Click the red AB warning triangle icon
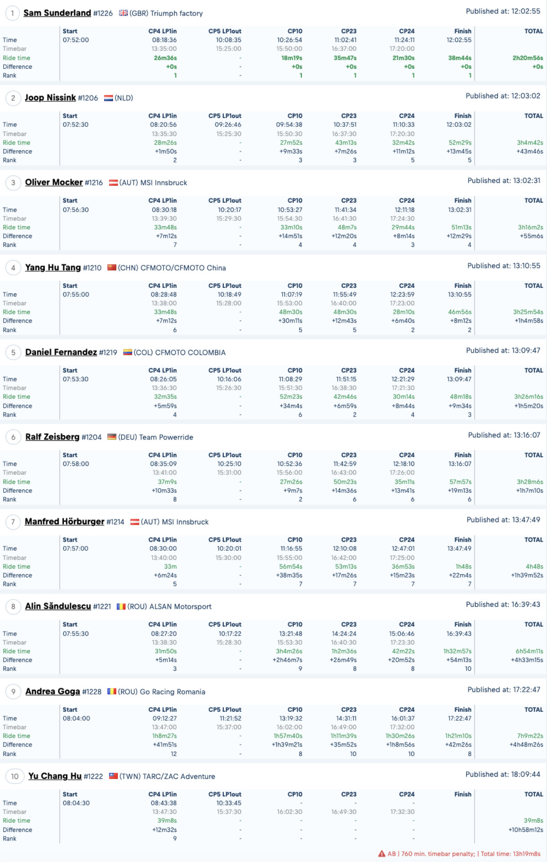The height and width of the screenshot is (862, 547). point(382,854)
